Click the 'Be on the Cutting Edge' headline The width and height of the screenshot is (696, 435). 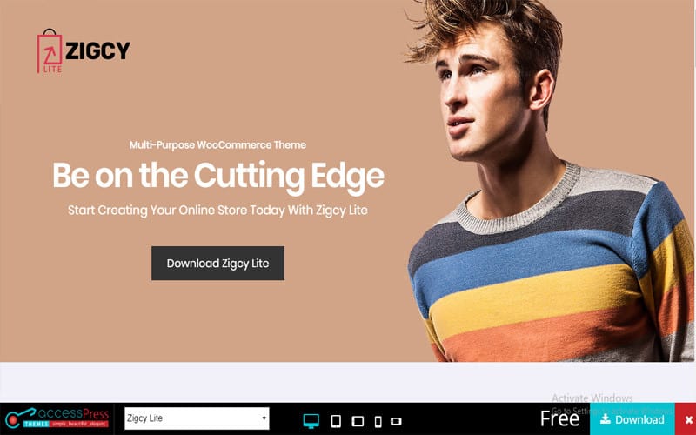click(218, 177)
